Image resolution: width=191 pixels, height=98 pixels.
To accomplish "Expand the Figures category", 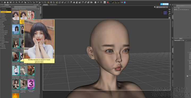I will point(1,21).
